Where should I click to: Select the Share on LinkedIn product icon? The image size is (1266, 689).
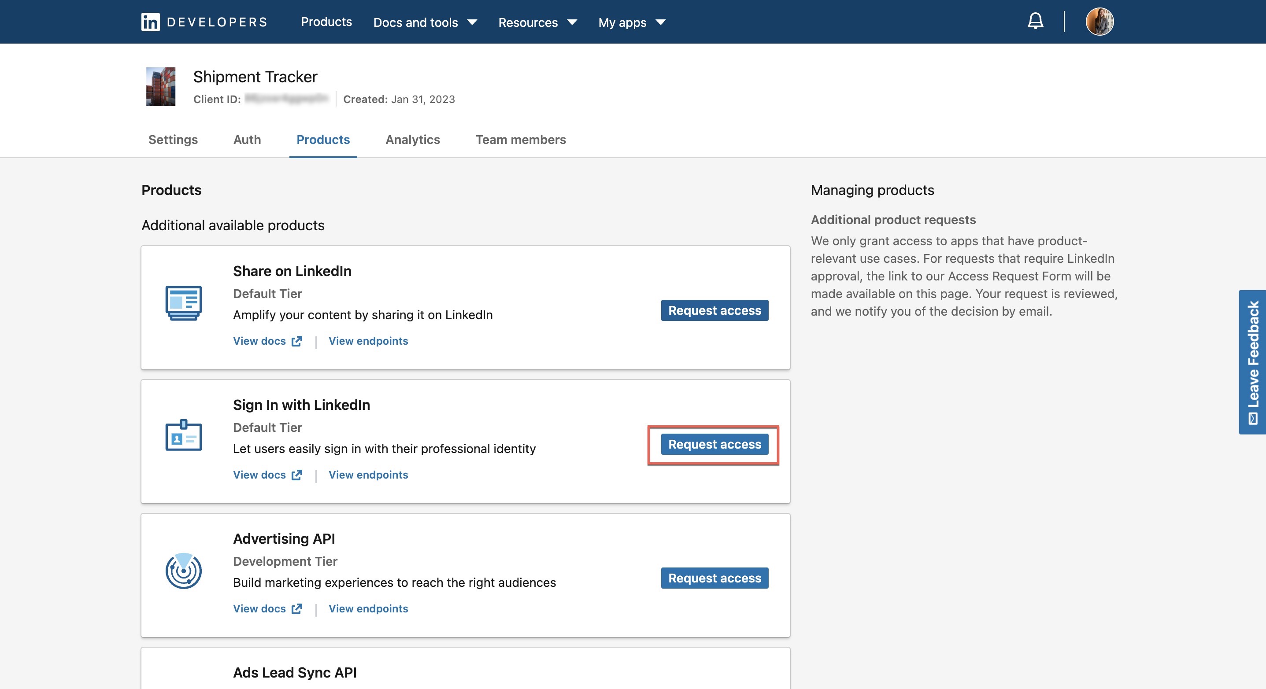(x=184, y=302)
